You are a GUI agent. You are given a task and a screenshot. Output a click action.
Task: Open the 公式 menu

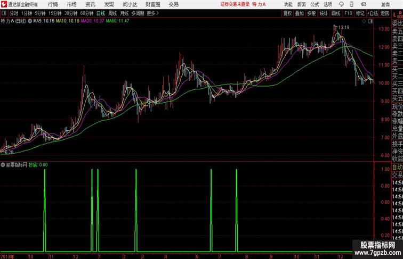[x=315, y=4]
